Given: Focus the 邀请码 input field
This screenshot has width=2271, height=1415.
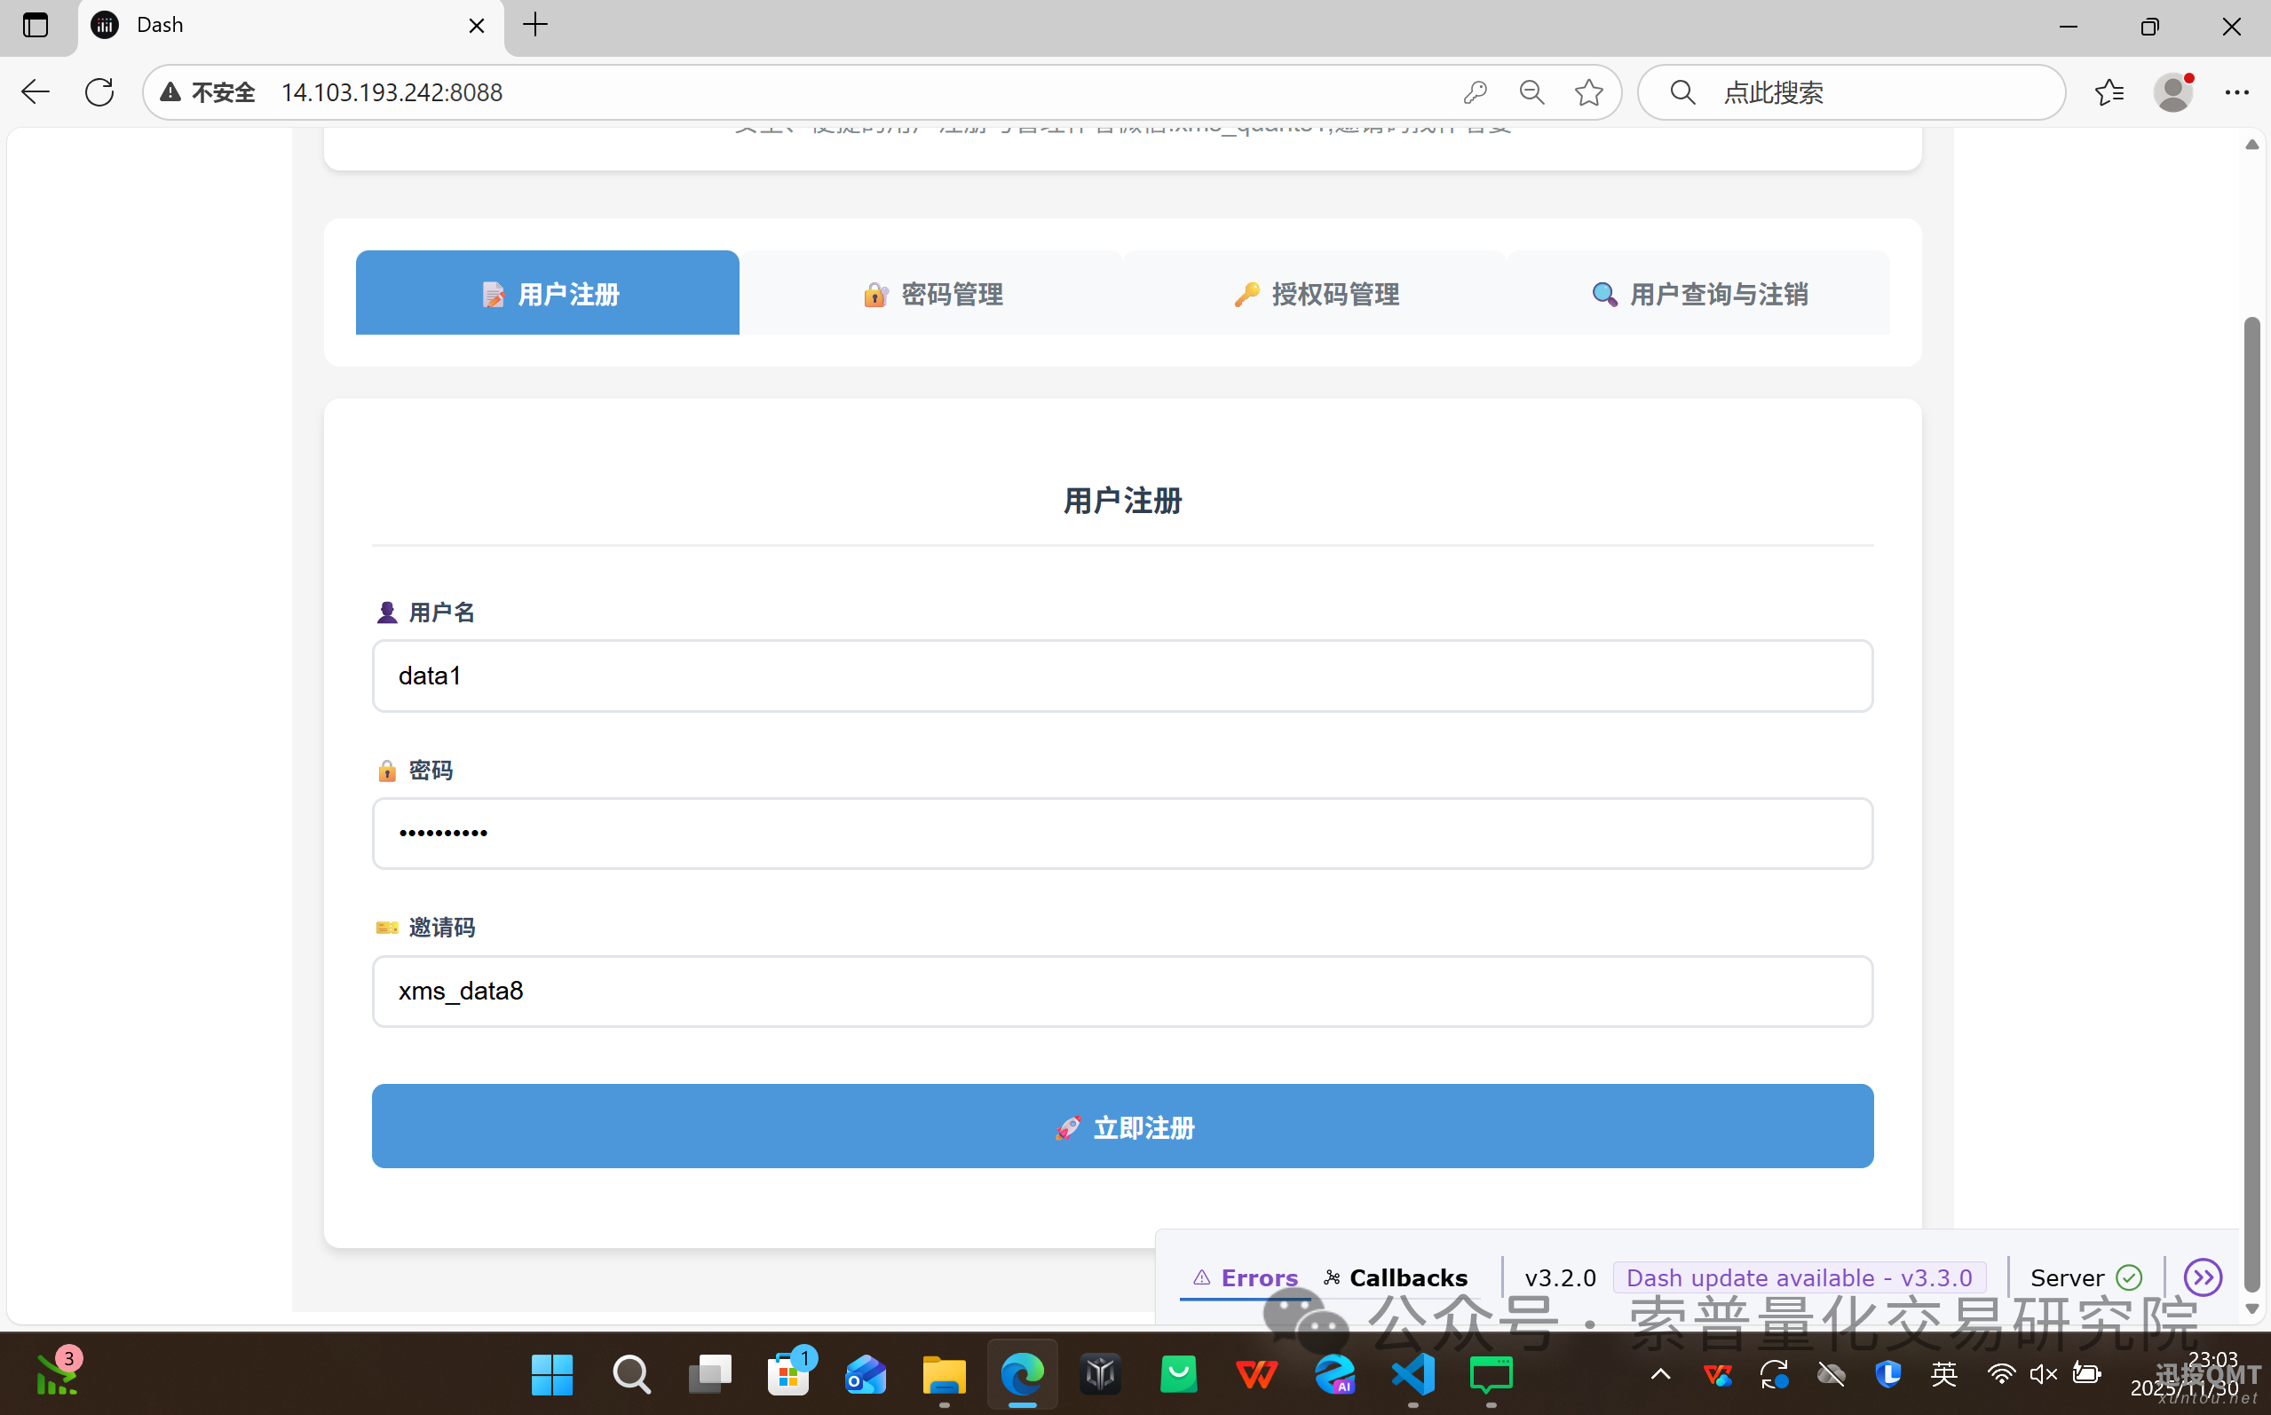Looking at the screenshot, I should pos(1122,991).
